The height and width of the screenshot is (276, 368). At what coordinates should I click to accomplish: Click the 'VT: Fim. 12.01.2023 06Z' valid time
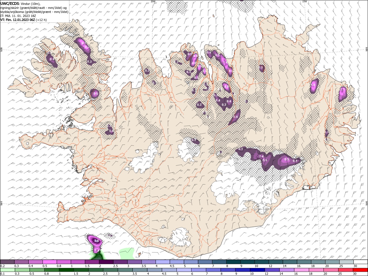[18, 20]
